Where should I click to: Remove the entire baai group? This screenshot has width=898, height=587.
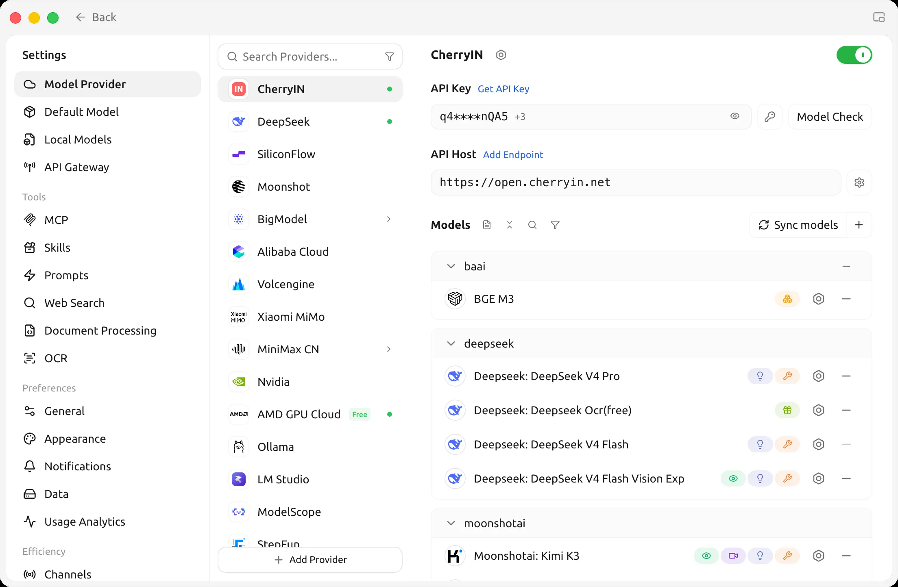coord(846,266)
